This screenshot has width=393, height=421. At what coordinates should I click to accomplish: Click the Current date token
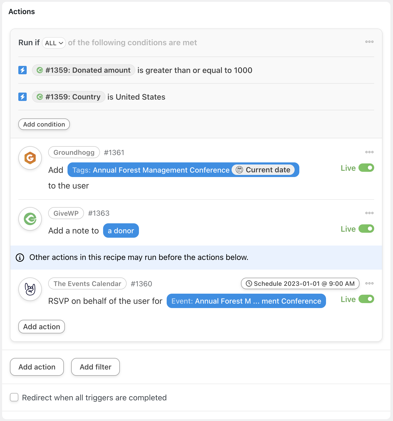pyautogui.click(x=263, y=170)
